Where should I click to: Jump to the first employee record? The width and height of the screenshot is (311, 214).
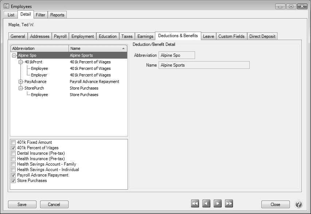click(195, 203)
